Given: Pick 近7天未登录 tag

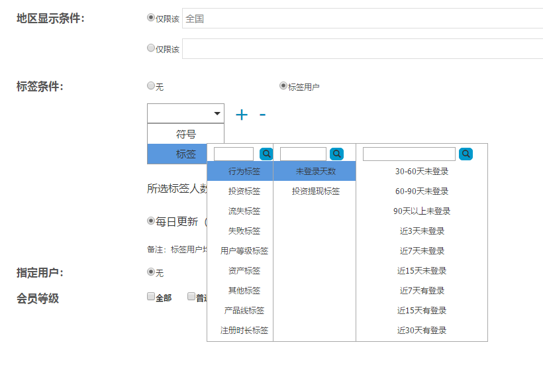Looking at the screenshot, I should click(x=422, y=250).
